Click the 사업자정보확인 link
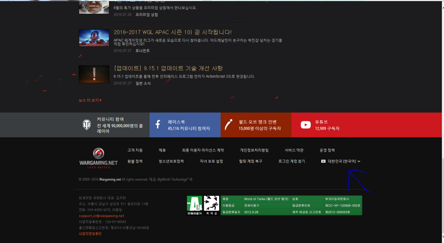Viewport: 444px width, 243px height. pos(90,234)
